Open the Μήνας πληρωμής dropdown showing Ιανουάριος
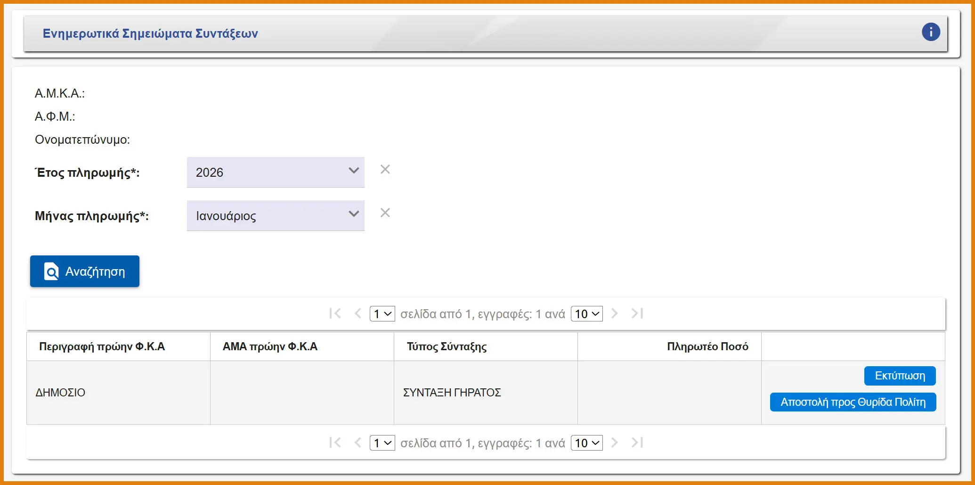This screenshot has width=975, height=485. click(x=276, y=215)
